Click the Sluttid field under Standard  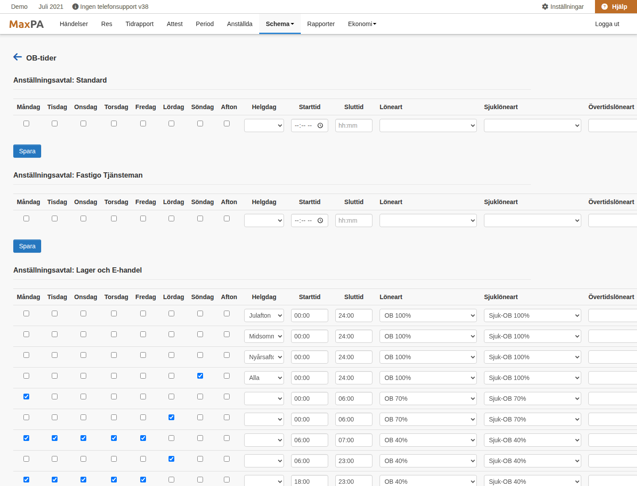point(354,125)
